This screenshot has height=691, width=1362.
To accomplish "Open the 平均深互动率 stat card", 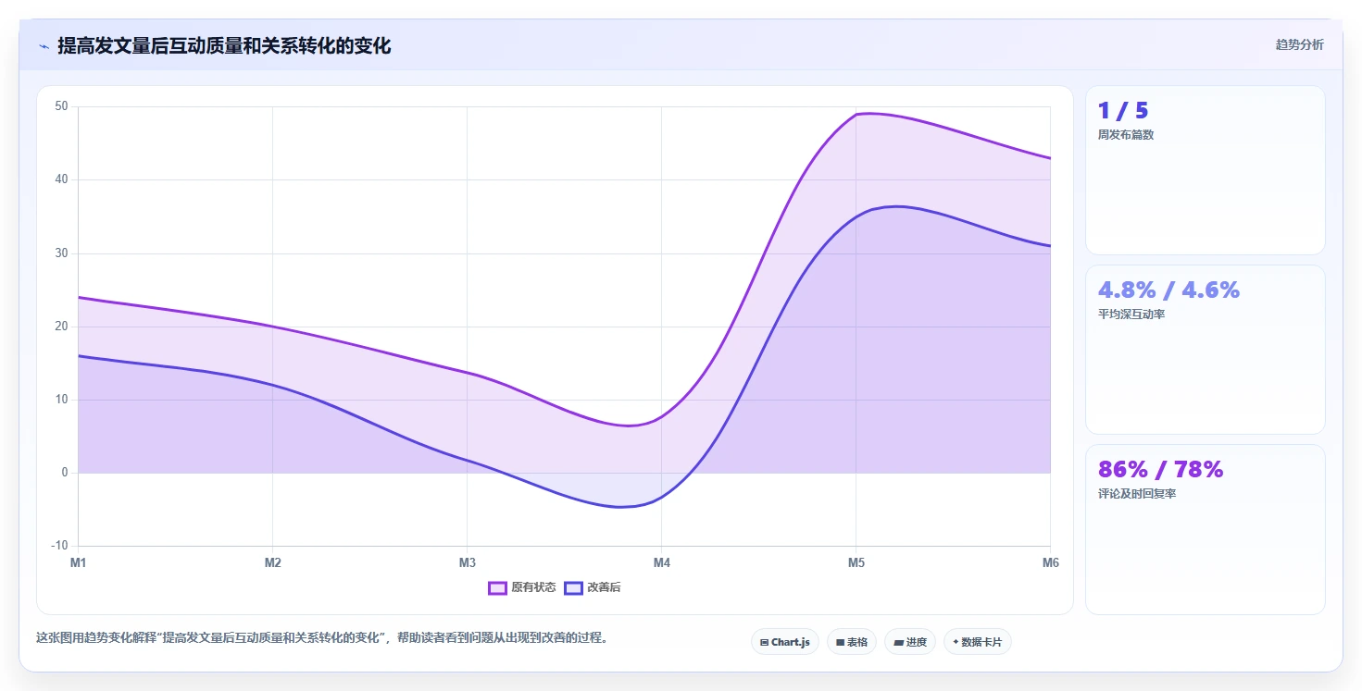I will pyautogui.click(x=1206, y=350).
